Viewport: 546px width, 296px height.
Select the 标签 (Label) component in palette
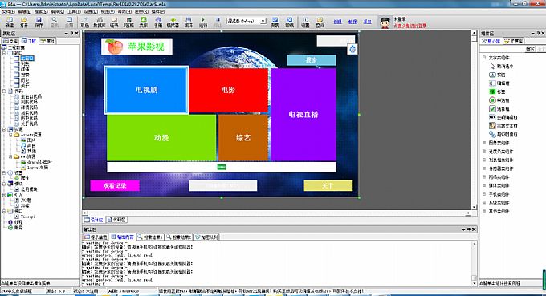(497, 91)
